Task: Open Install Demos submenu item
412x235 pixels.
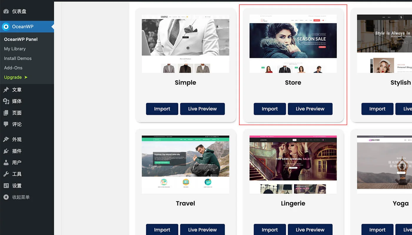Action: point(18,58)
